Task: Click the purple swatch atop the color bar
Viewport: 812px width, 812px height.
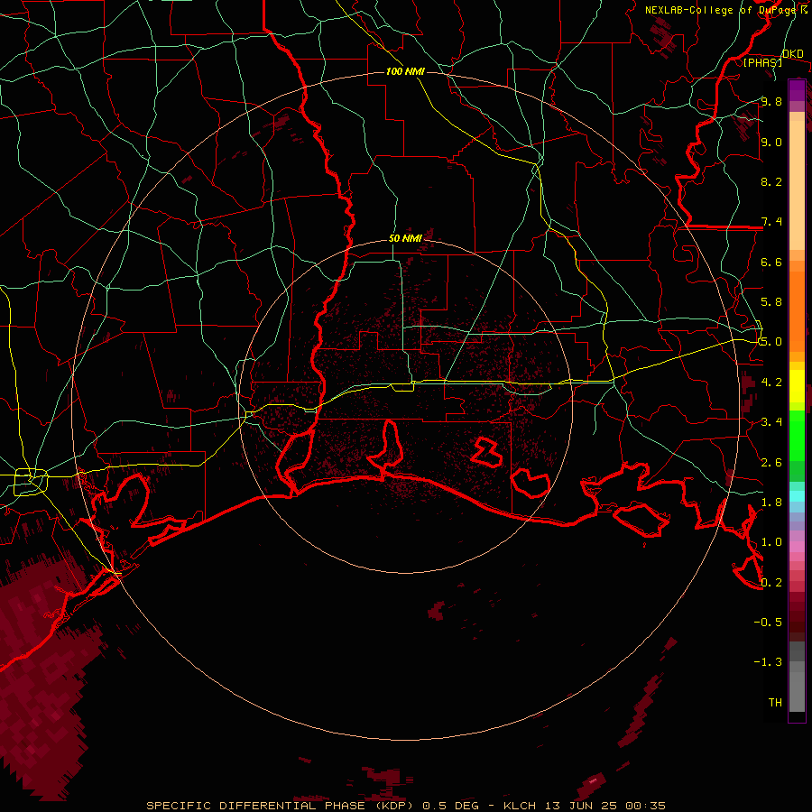Action: (797, 90)
